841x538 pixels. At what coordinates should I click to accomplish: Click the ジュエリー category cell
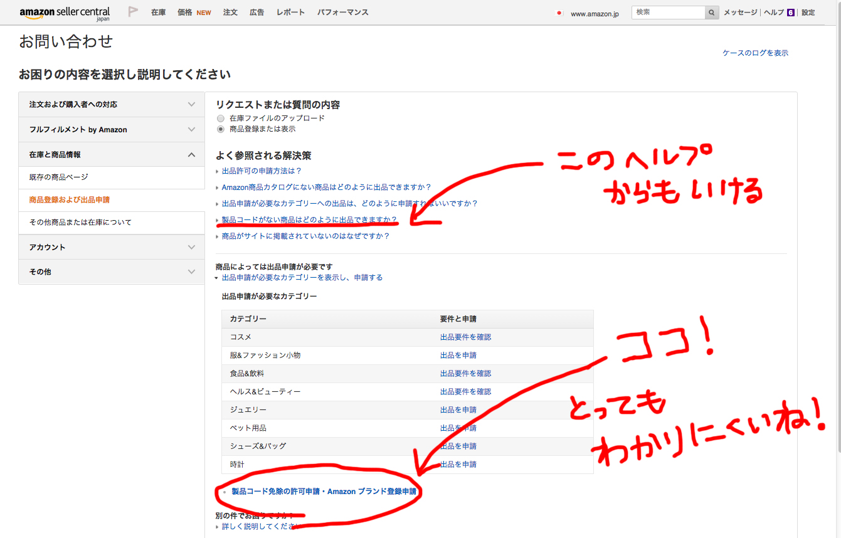(248, 409)
